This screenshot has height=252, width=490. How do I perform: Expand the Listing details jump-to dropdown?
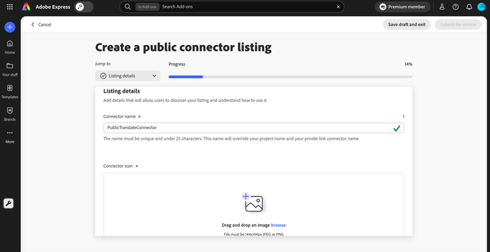[x=128, y=76]
